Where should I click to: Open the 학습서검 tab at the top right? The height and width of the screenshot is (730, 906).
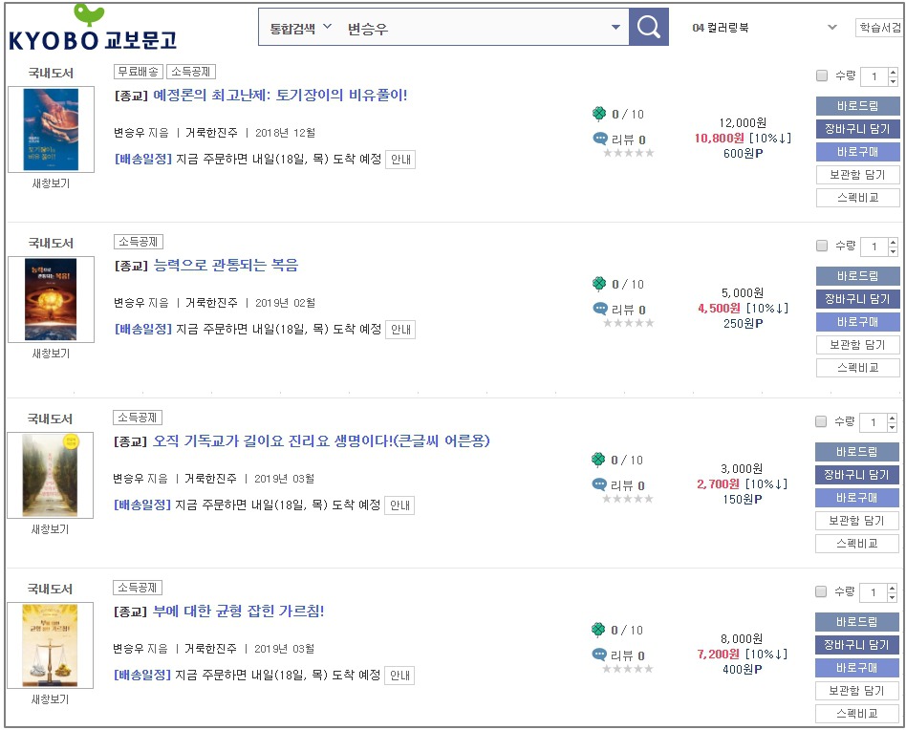(879, 27)
